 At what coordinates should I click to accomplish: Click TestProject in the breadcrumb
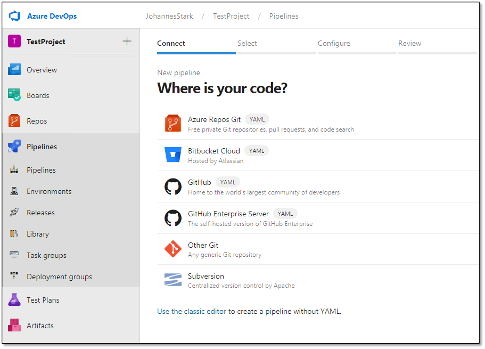[x=231, y=16]
